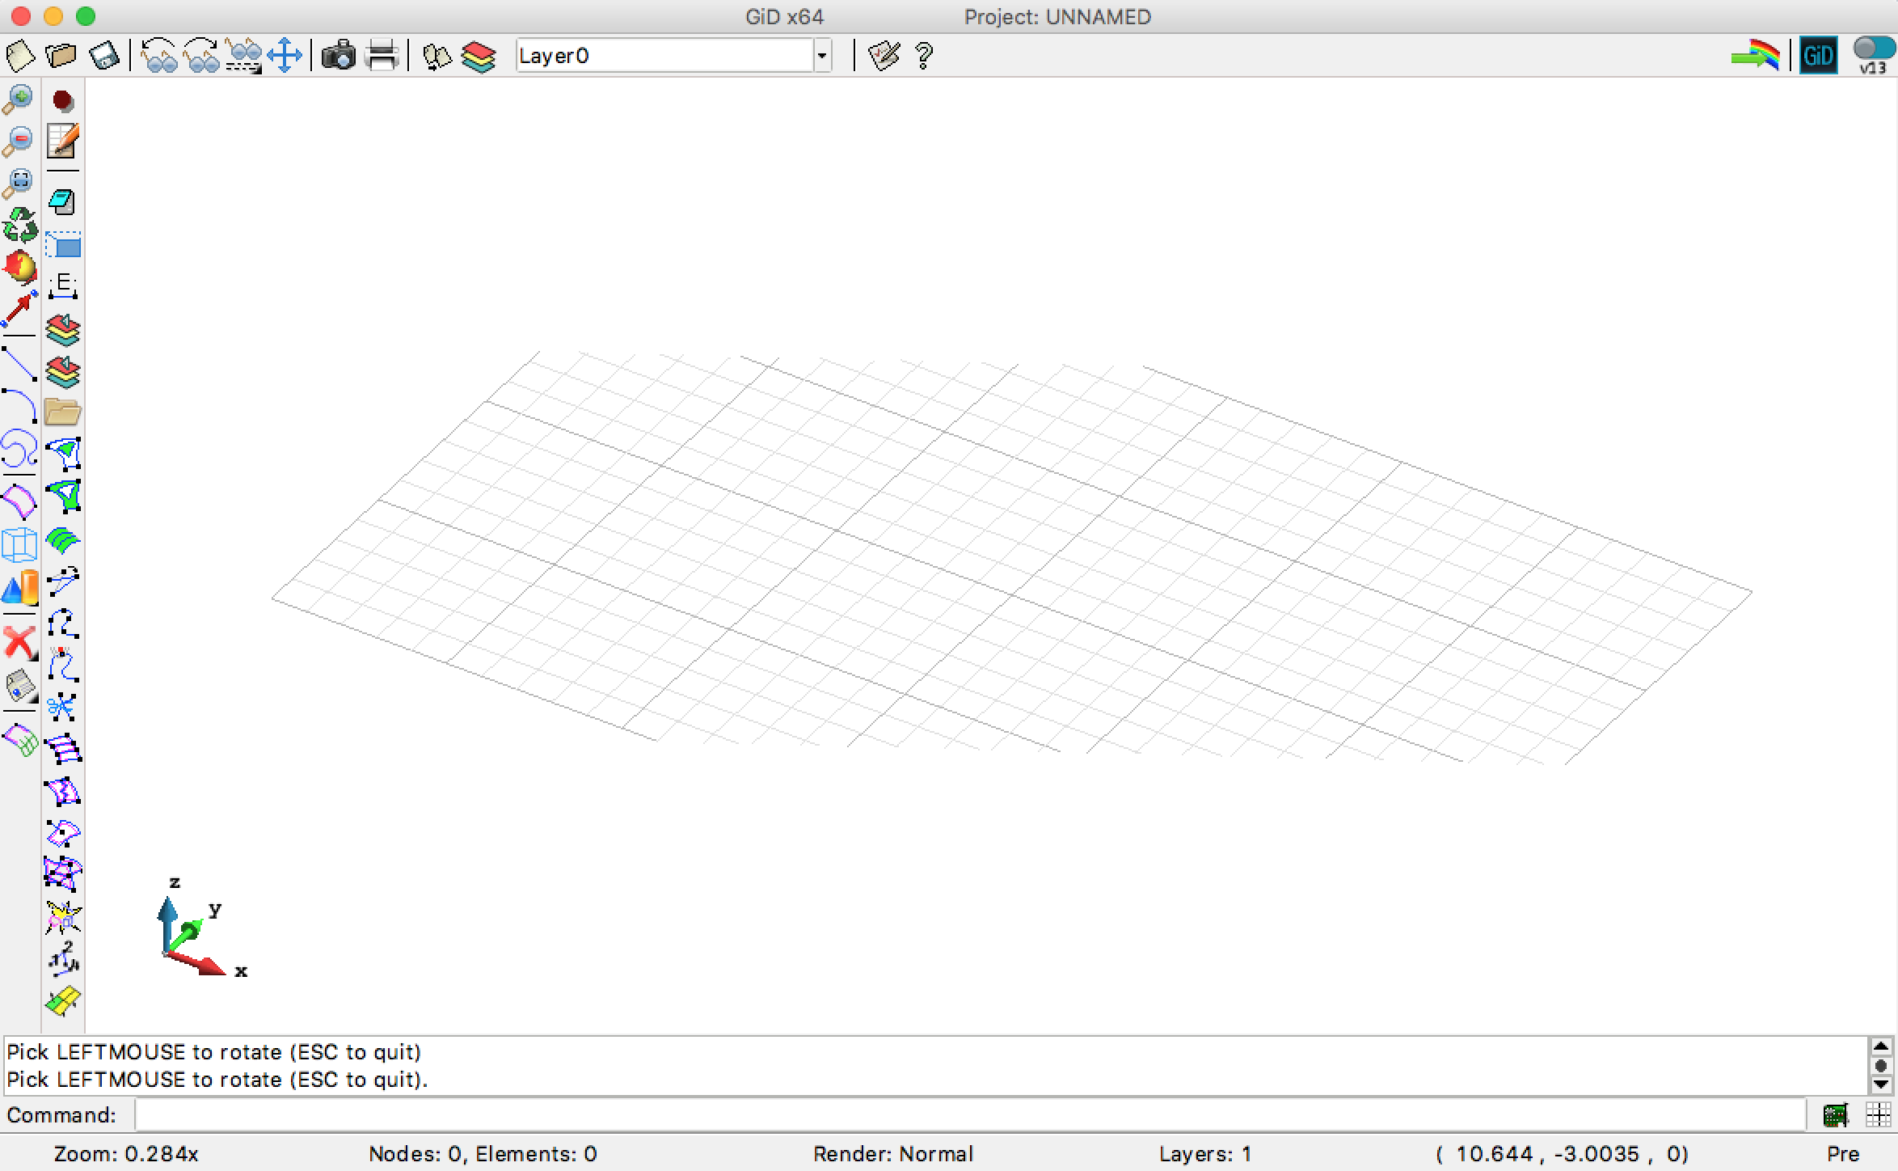1898x1171 pixels.
Task: Click the Layer0 combo box field
Action: click(664, 56)
